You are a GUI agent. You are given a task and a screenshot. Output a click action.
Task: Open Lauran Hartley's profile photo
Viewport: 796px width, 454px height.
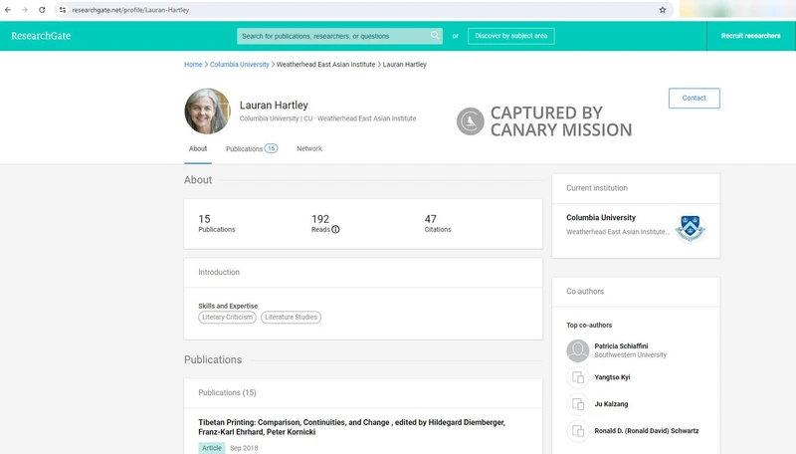tap(207, 112)
